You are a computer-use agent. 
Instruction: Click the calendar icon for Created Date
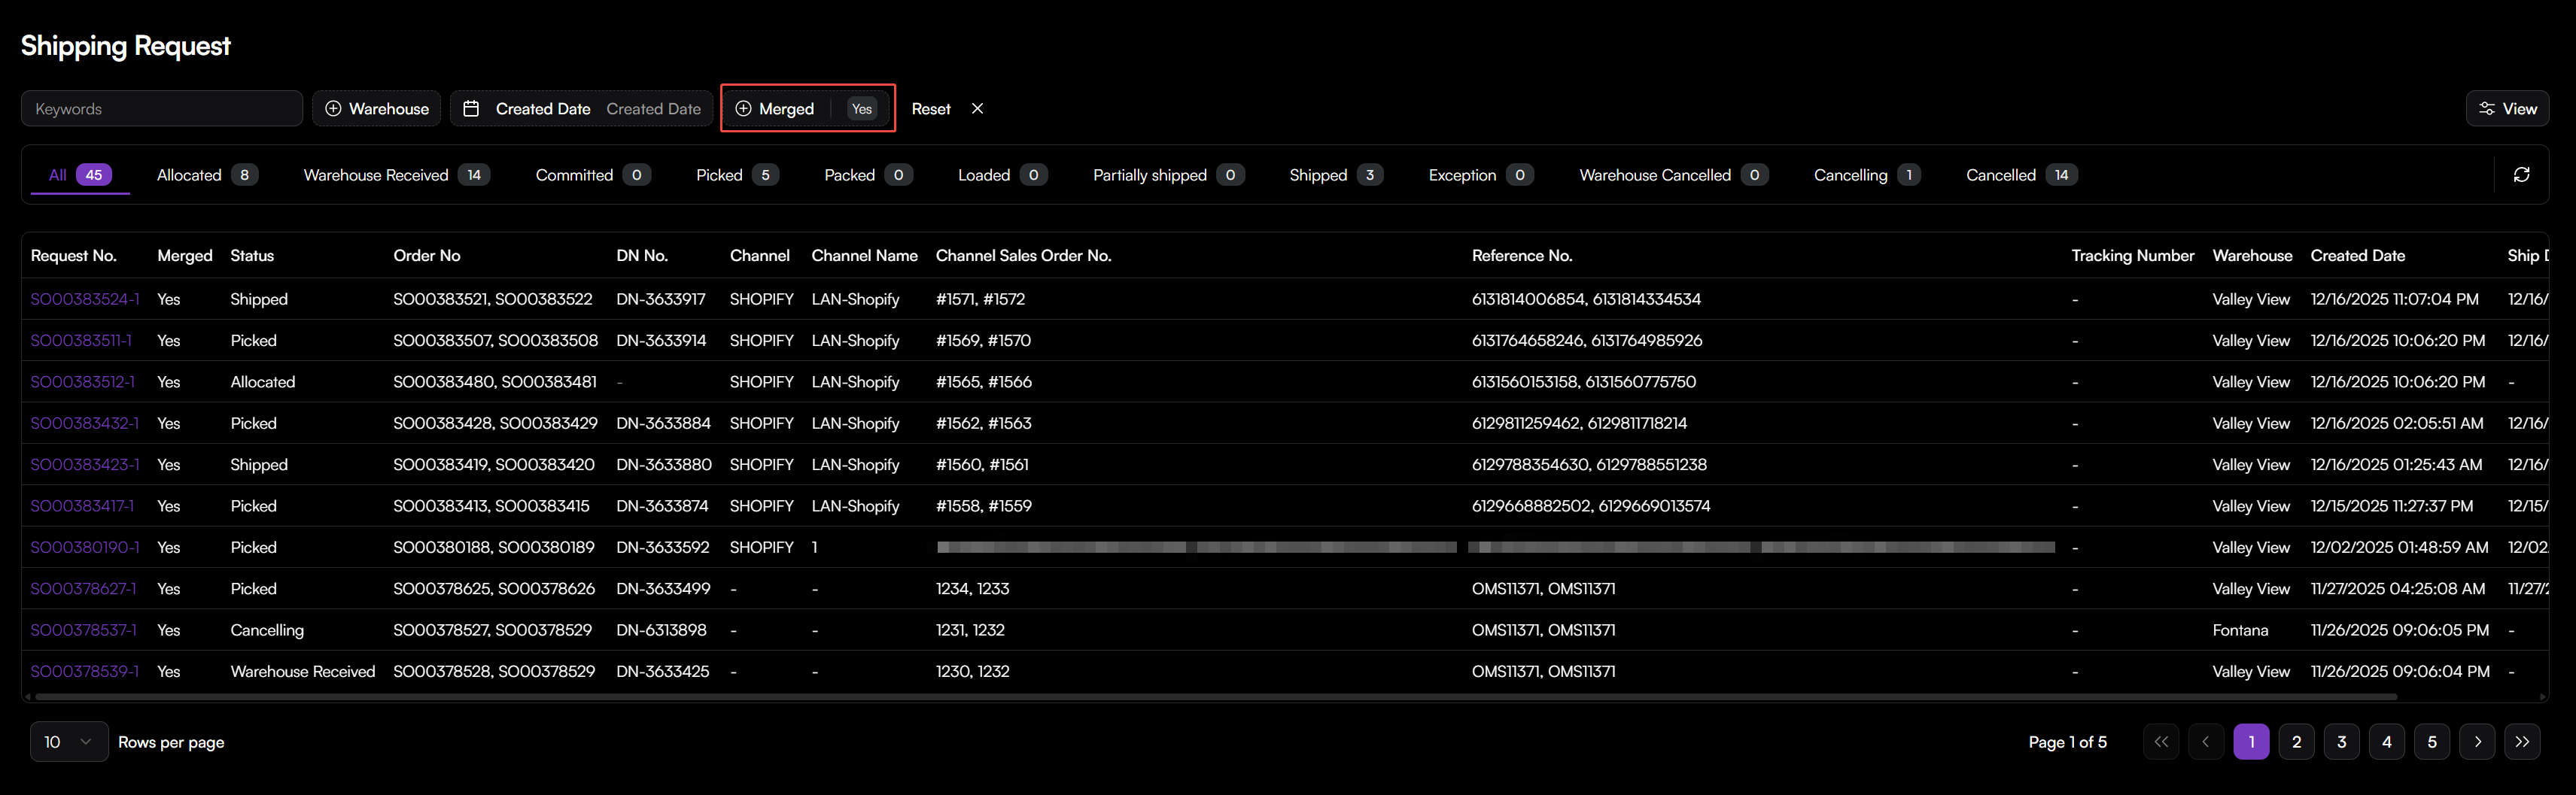click(471, 109)
